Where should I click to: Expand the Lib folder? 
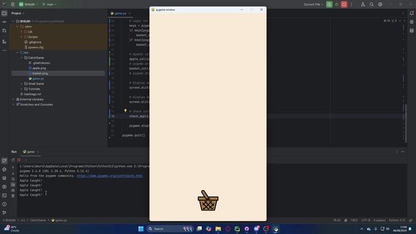pyautogui.click(x=21, y=32)
